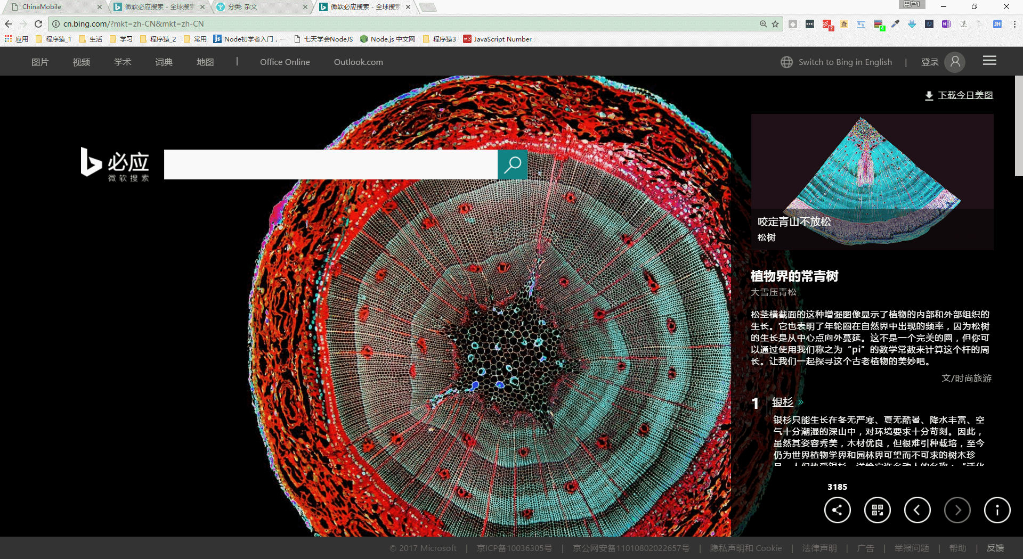Screen dimensions: 1023x559
Task: Click 下载今日美图 download link
Action: (965, 95)
